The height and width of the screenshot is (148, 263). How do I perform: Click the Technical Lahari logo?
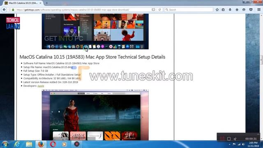coord(13,23)
